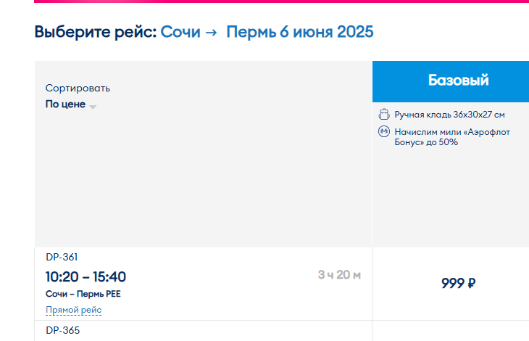Click the 3 ч 20 м duration text
529x341 pixels.
pyautogui.click(x=339, y=275)
